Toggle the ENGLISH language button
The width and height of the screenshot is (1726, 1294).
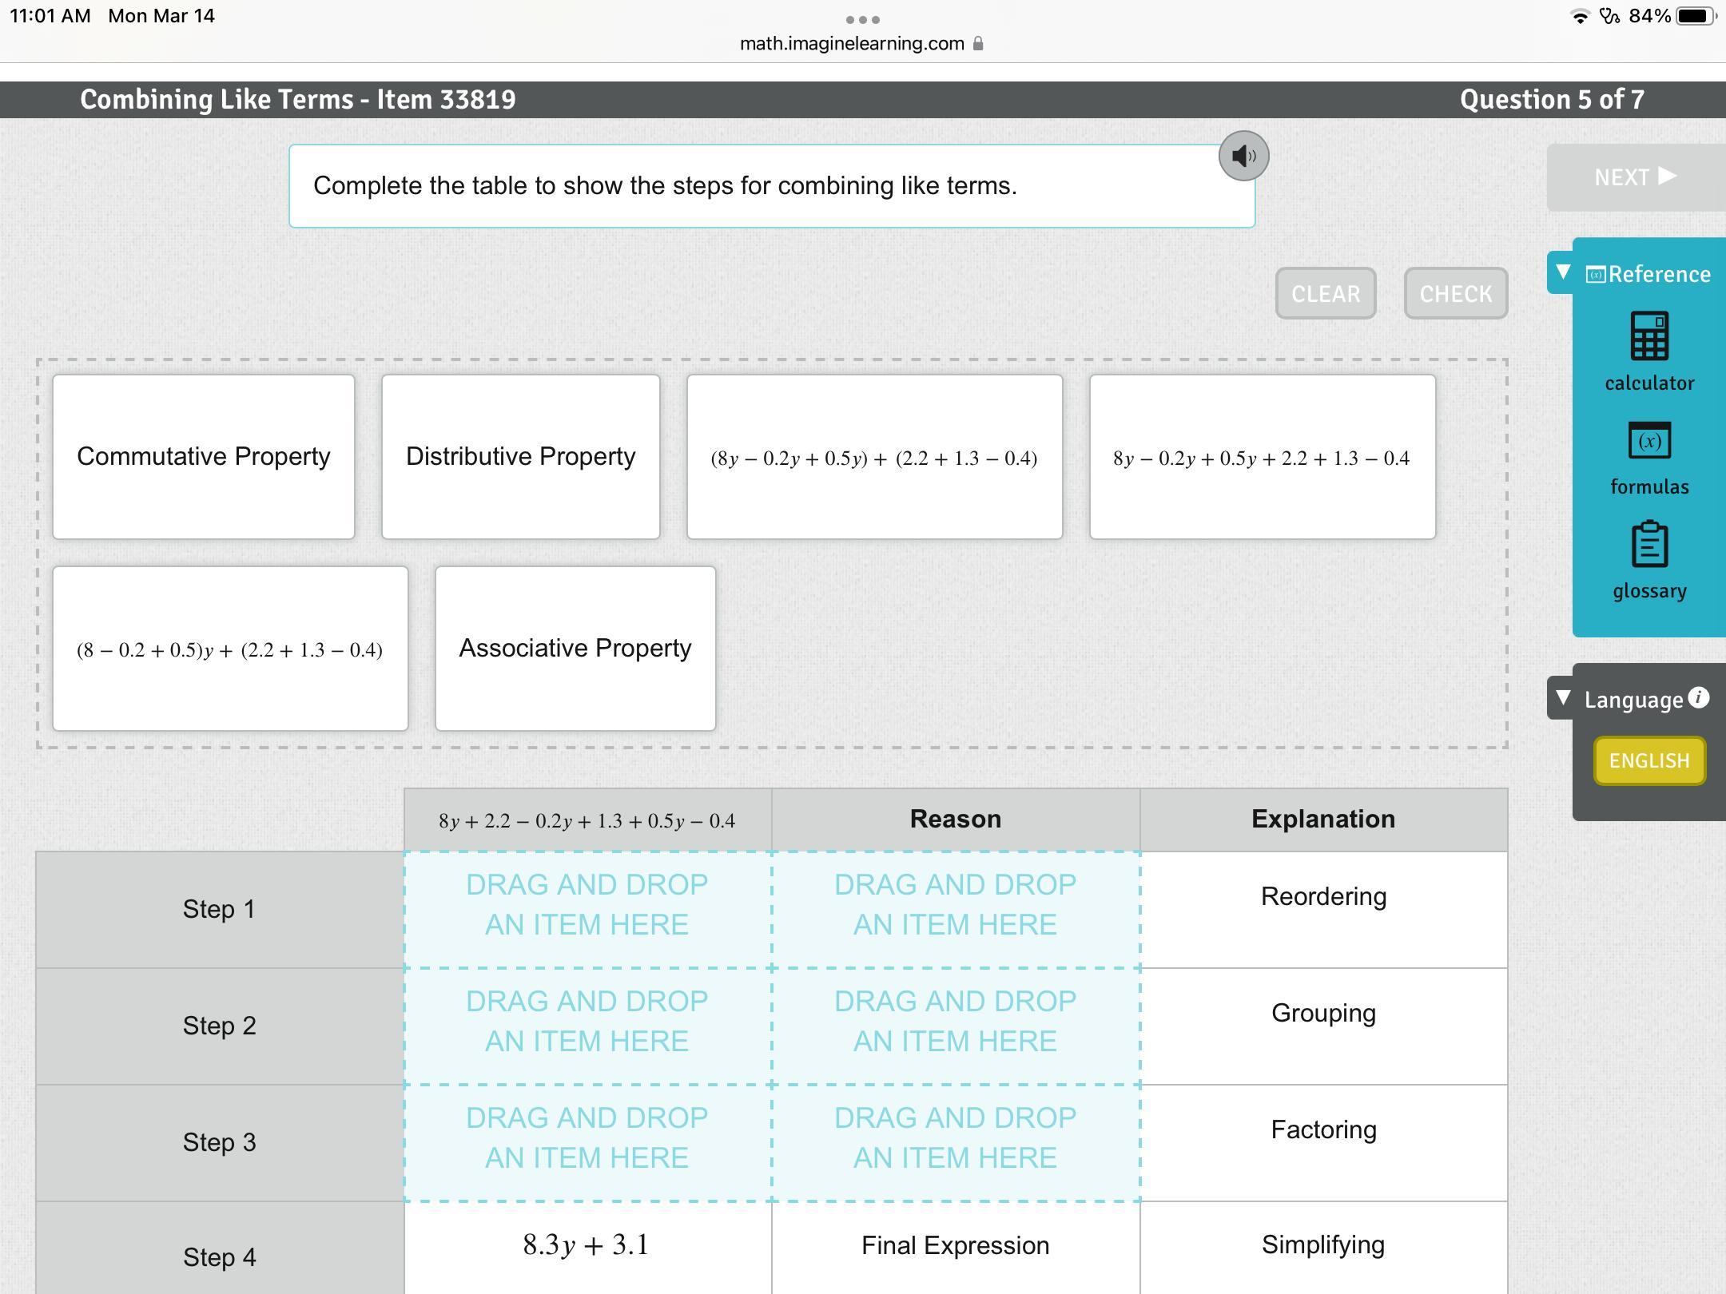coord(1648,760)
